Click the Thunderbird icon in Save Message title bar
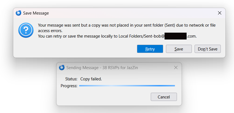The height and width of the screenshot is (113, 234). pyautogui.click(x=18, y=13)
